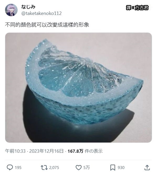
Task: Open the なじみ profile avatar
Action: (11, 10)
